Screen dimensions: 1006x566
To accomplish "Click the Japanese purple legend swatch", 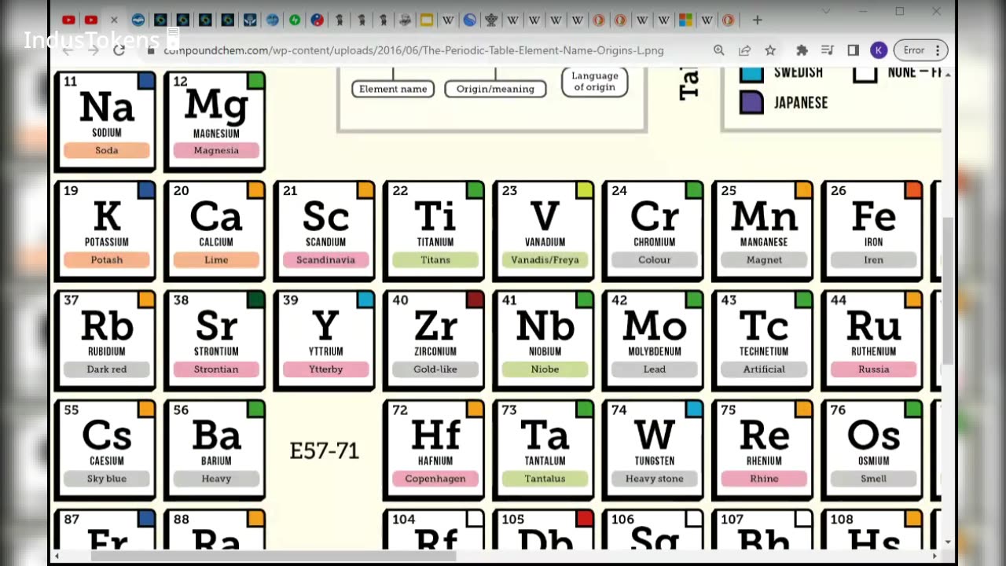I will click(x=752, y=102).
